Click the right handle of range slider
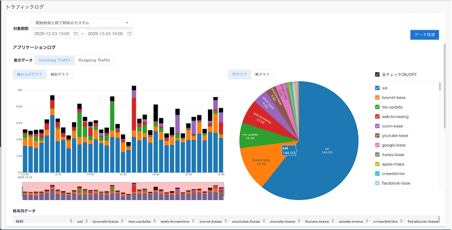The width and height of the screenshot is (452, 230). coord(224,192)
